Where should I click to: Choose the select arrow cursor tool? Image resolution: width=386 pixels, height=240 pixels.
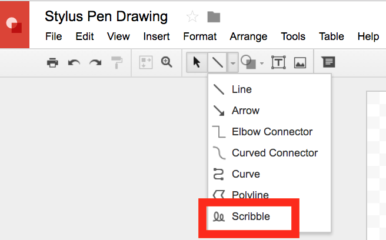coord(197,62)
